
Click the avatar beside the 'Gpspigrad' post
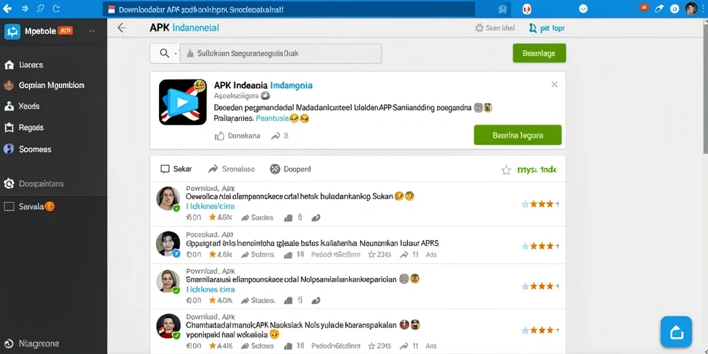169,244
